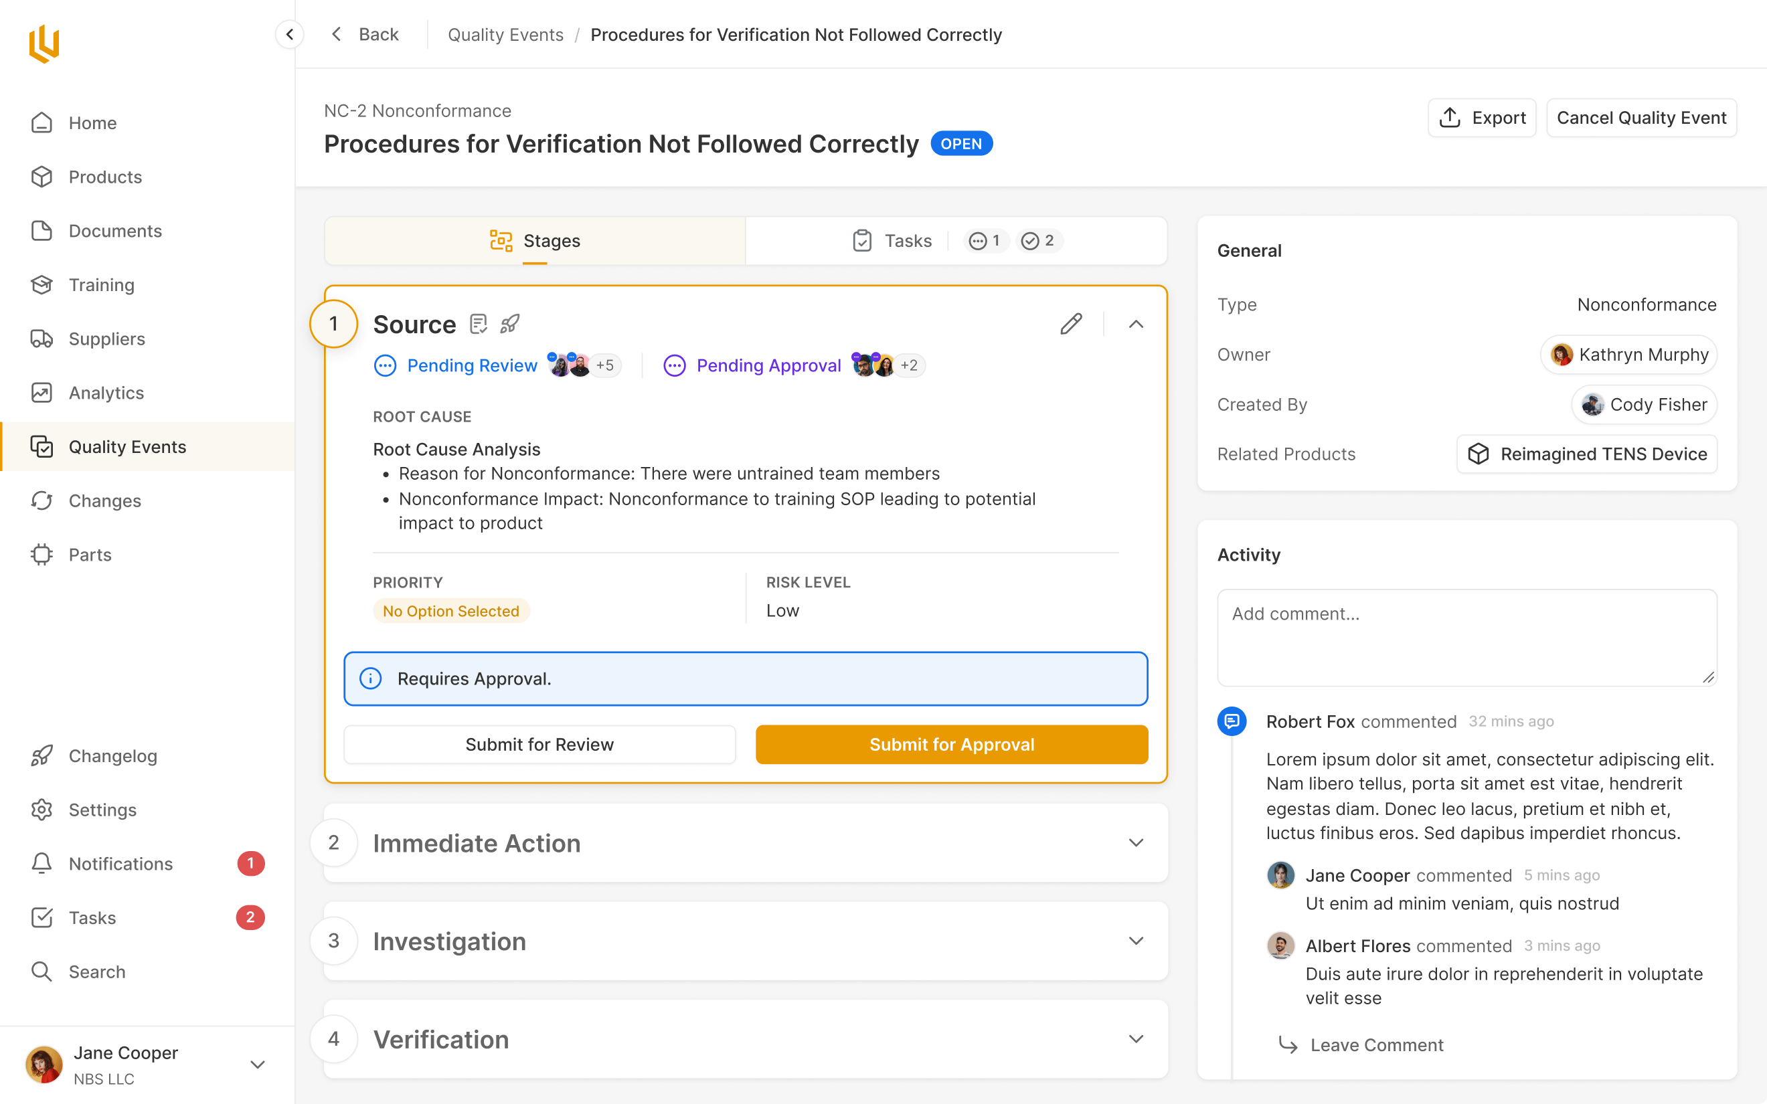1767x1104 pixels.
Task: Click the Notifications bell item
Action: [x=120, y=864]
